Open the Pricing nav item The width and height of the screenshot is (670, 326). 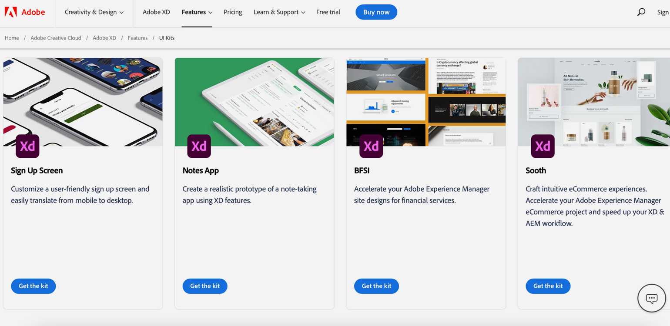[233, 12]
